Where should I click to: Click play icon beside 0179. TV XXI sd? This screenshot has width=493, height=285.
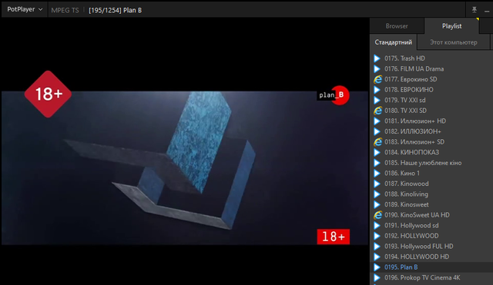pyautogui.click(x=377, y=101)
